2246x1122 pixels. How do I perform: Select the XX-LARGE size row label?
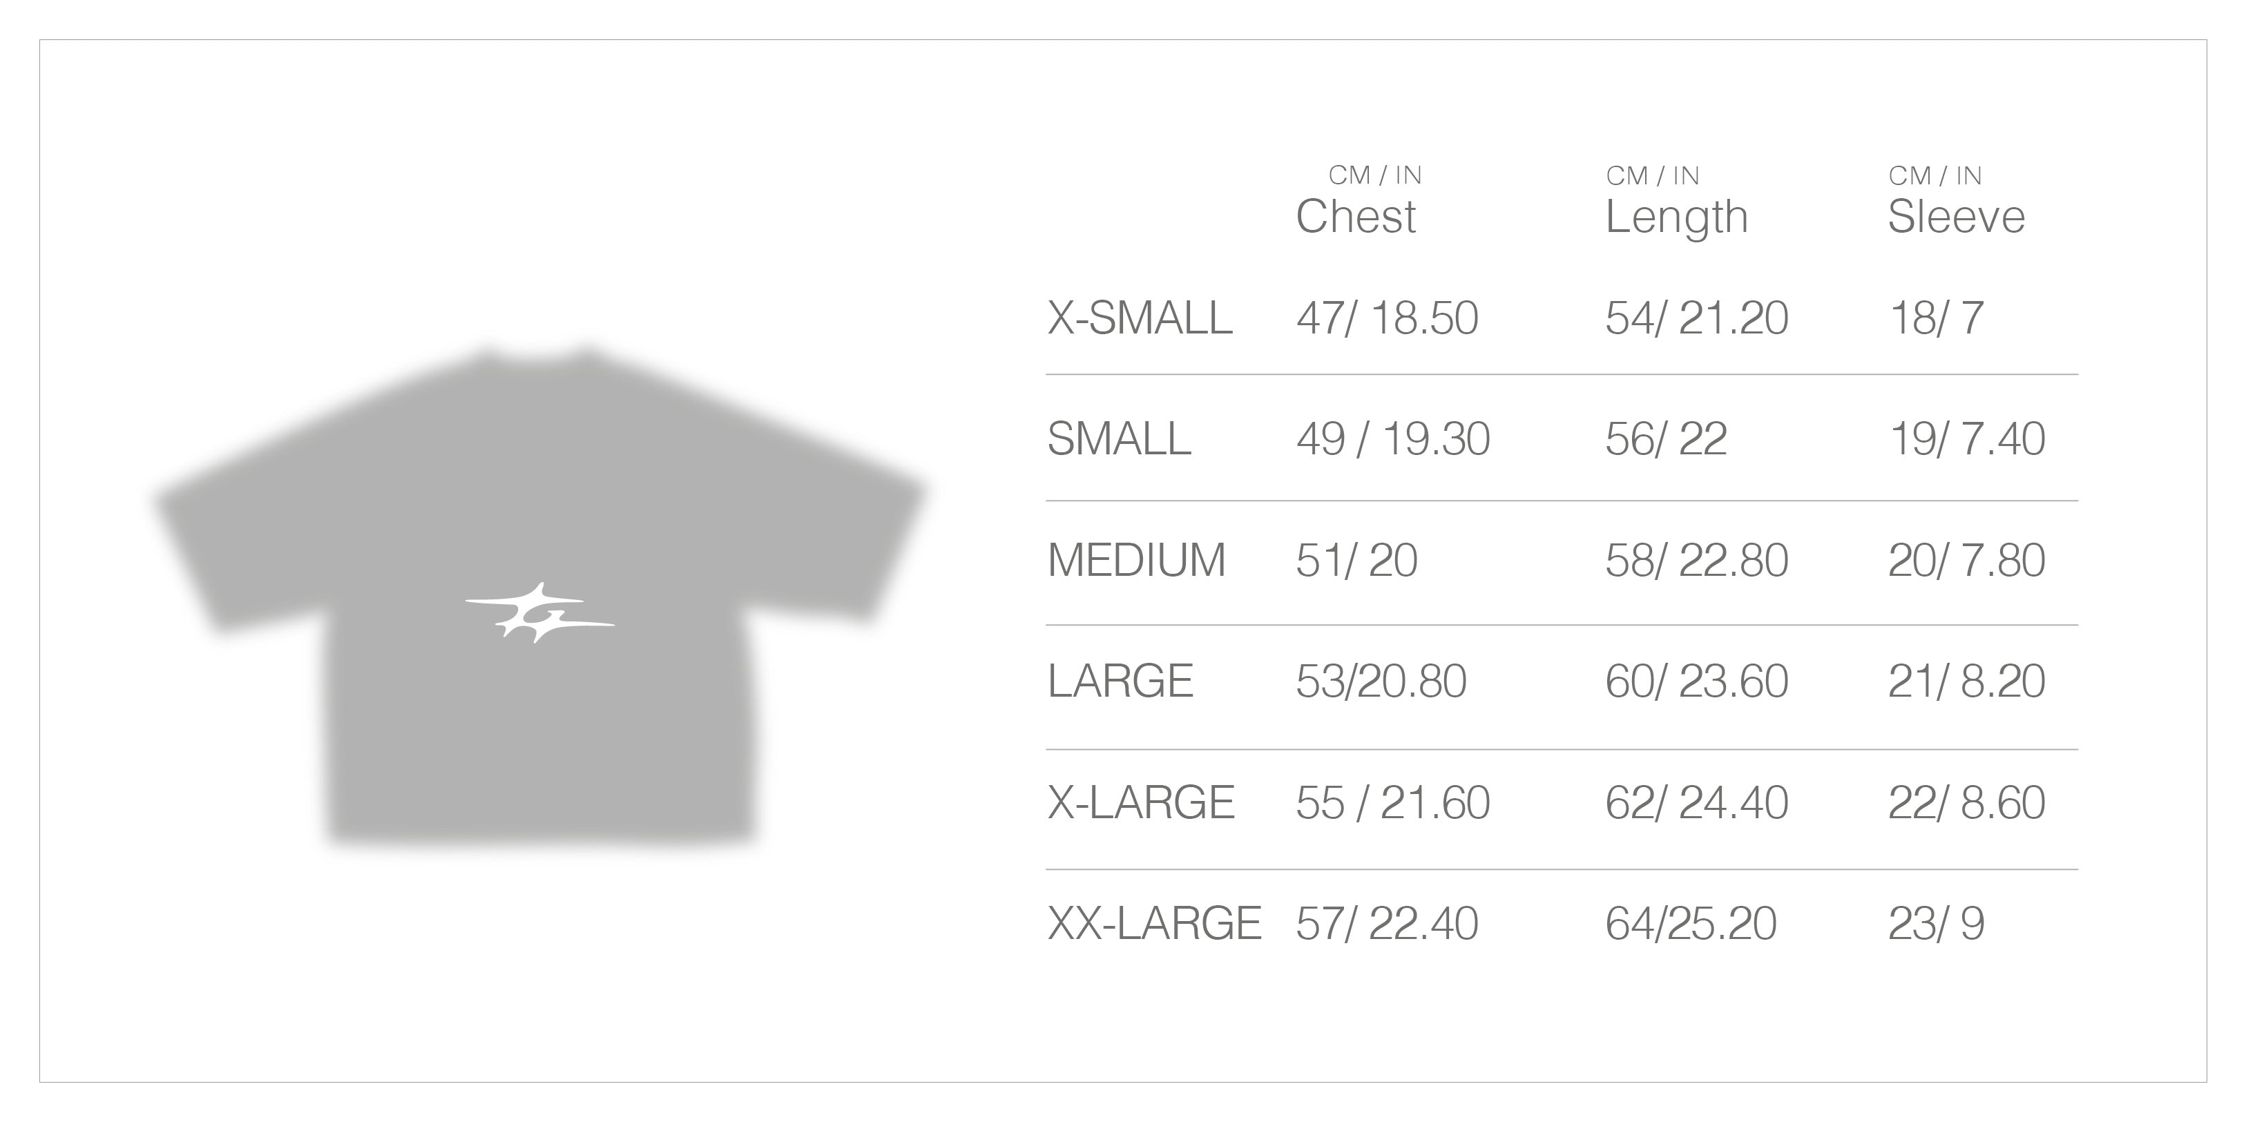(x=1153, y=923)
